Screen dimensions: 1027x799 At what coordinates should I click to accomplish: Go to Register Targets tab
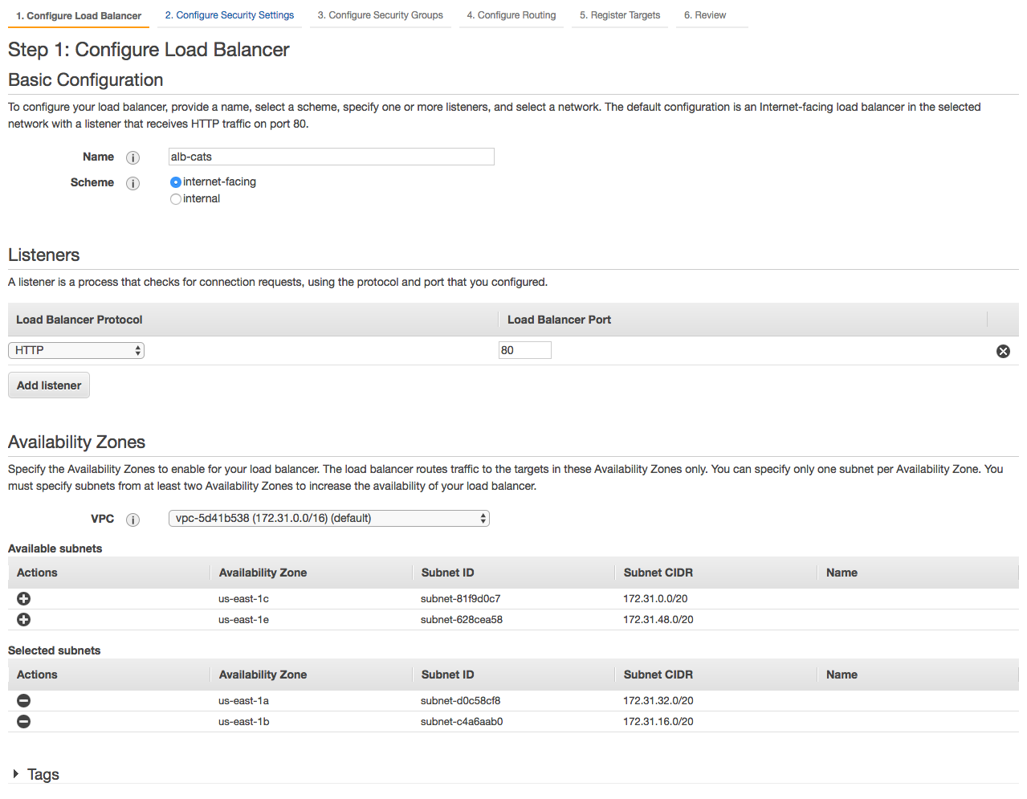pyautogui.click(x=620, y=15)
